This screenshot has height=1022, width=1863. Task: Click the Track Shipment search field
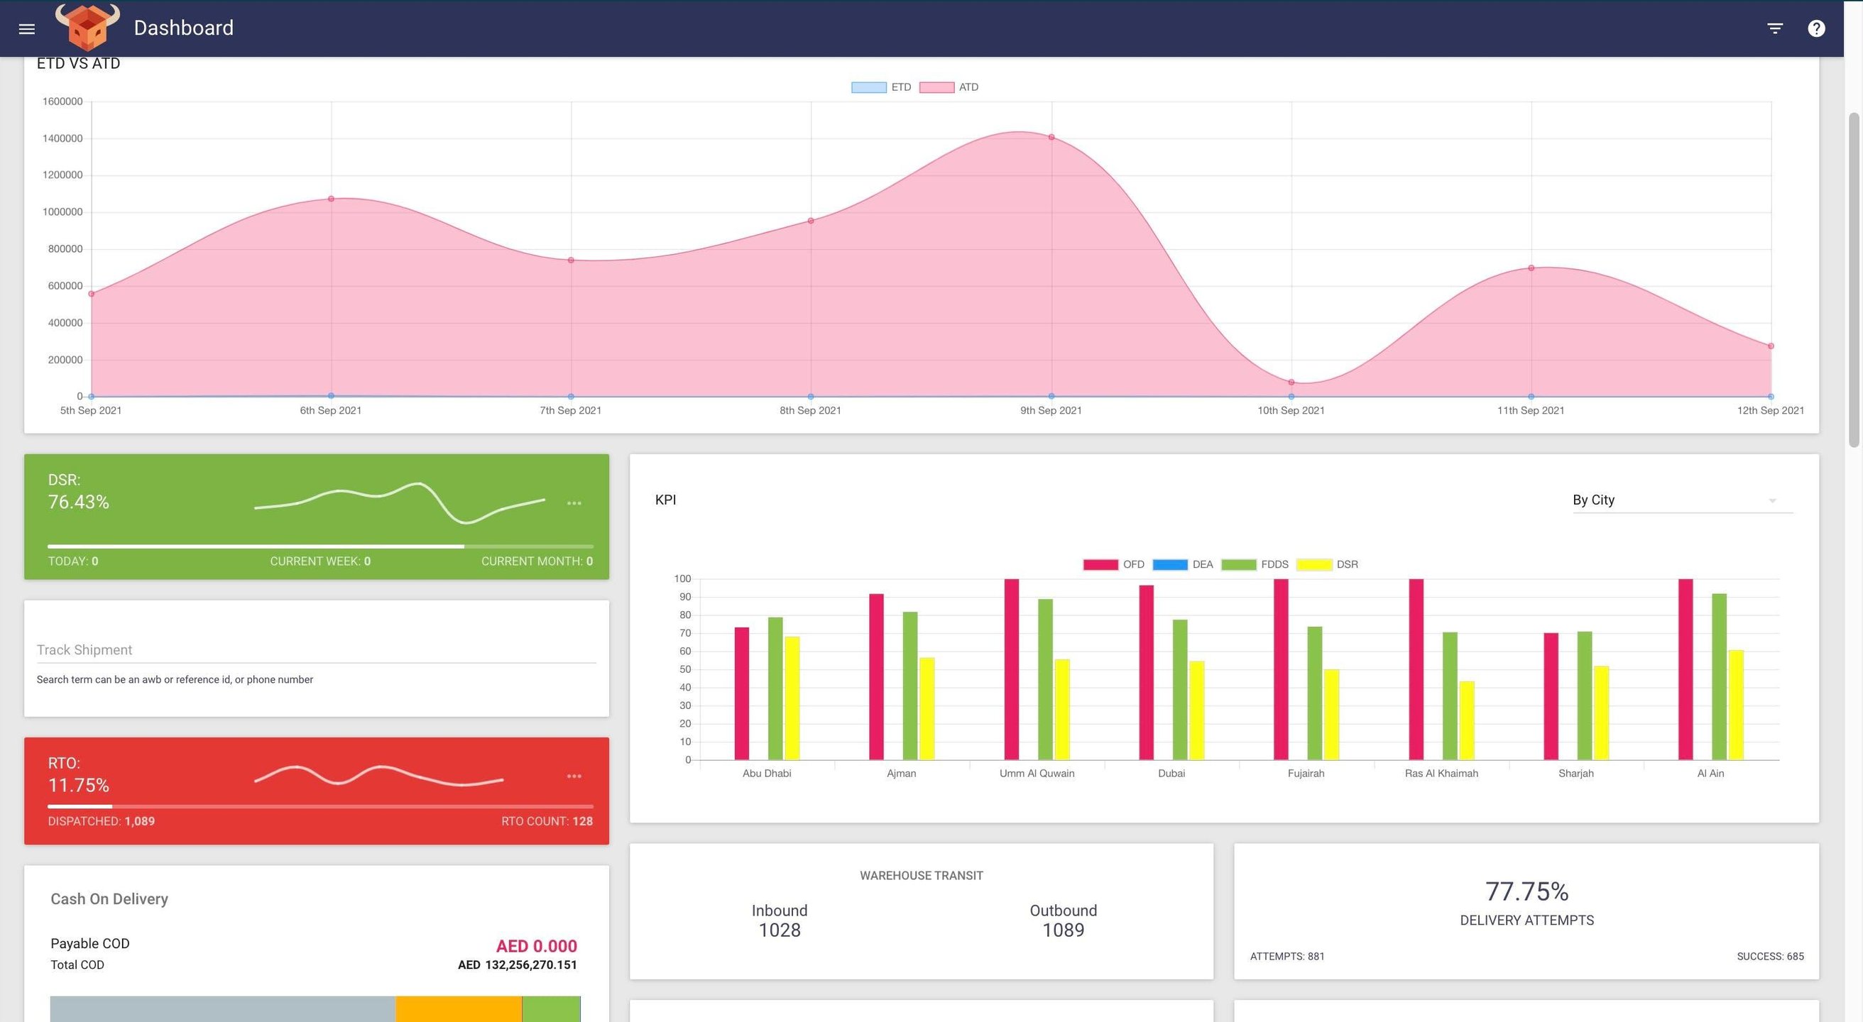(x=316, y=650)
